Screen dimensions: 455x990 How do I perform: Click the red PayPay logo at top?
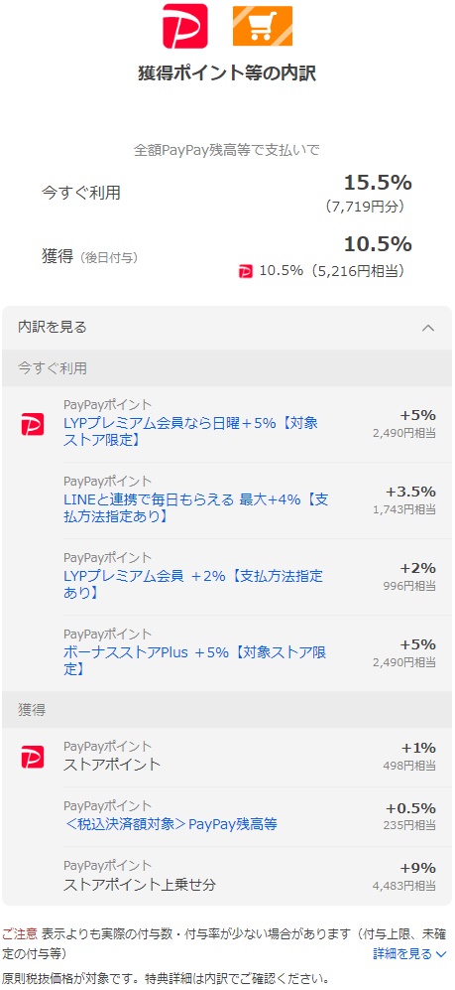tap(184, 25)
